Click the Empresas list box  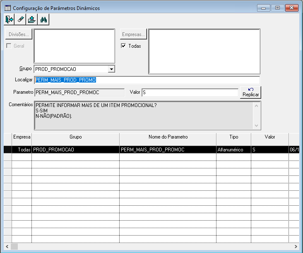point(204,51)
